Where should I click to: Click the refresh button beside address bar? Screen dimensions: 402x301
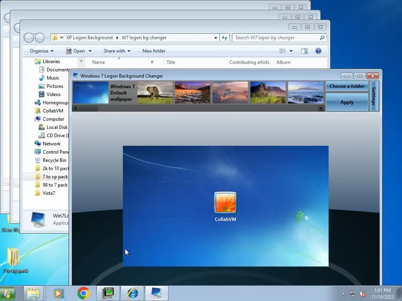(x=225, y=38)
